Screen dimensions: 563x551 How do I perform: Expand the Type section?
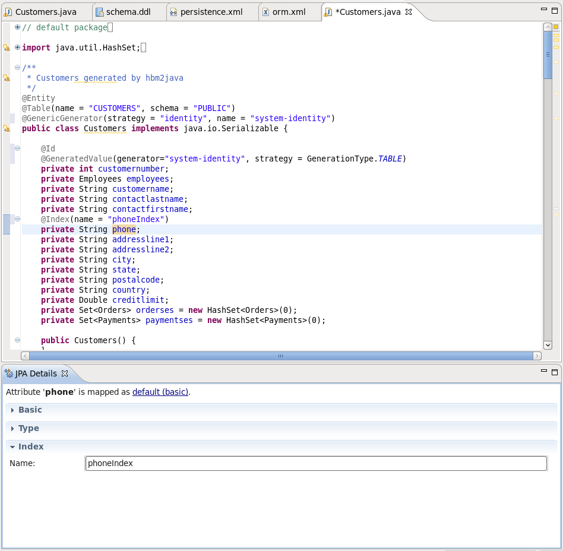coord(14,428)
